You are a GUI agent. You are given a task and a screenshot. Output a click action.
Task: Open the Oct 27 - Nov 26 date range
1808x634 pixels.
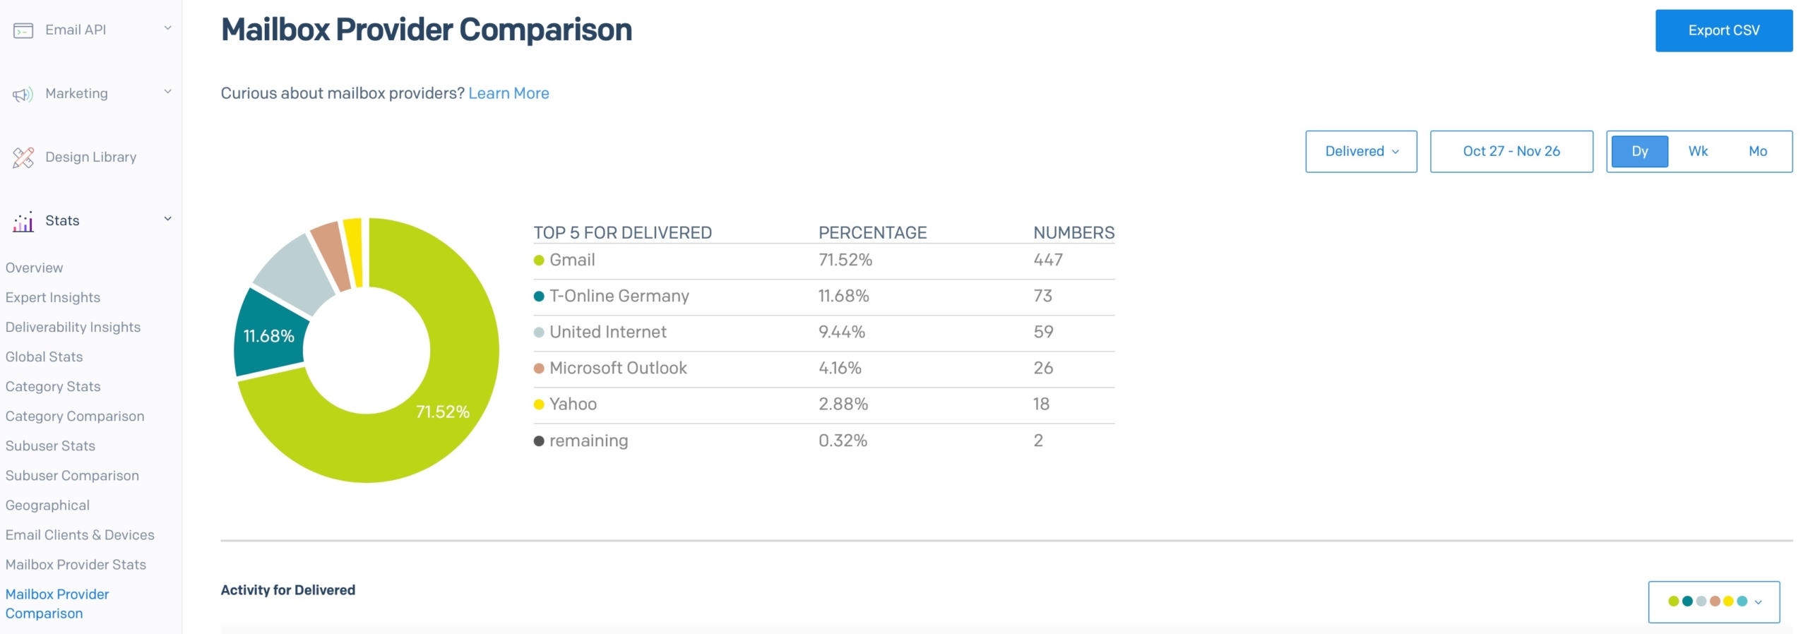1511,150
